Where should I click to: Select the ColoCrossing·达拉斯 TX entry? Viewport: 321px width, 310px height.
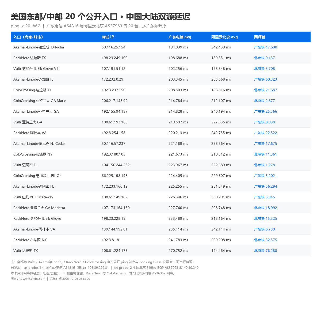32,90
